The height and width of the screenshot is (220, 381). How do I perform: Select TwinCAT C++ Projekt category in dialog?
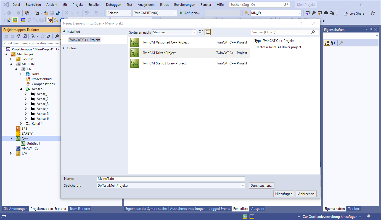tap(84, 40)
